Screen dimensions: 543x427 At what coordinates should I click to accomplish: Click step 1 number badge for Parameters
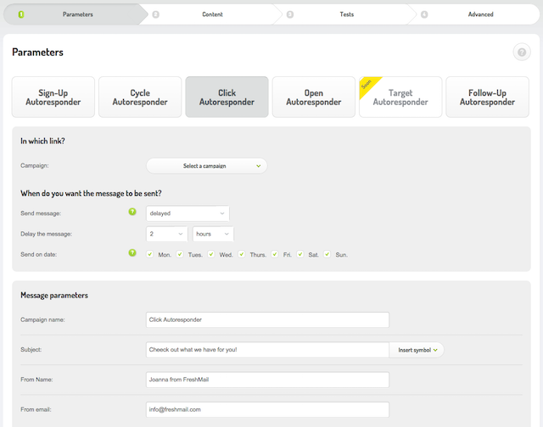(21, 14)
